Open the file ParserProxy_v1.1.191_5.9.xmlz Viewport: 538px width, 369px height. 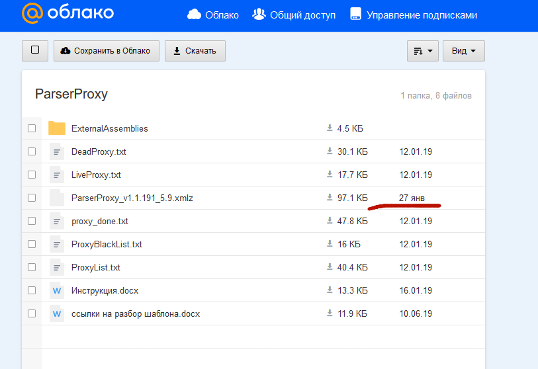coord(132,198)
